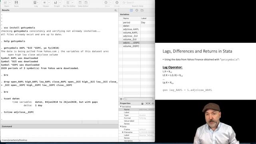Click in the Command input area
256x144 pixels.
60,133
